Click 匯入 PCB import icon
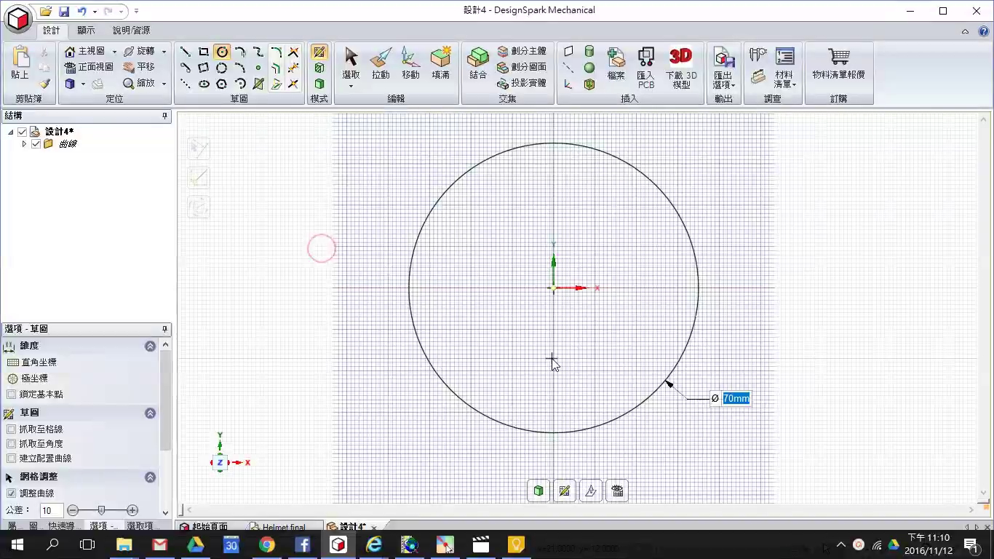This screenshot has width=994, height=559. pyautogui.click(x=645, y=68)
